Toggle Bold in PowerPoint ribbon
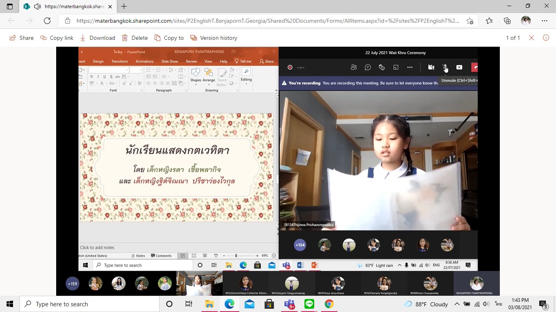 pos(92,76)
